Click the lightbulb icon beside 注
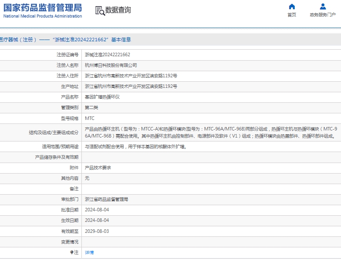 72,253
